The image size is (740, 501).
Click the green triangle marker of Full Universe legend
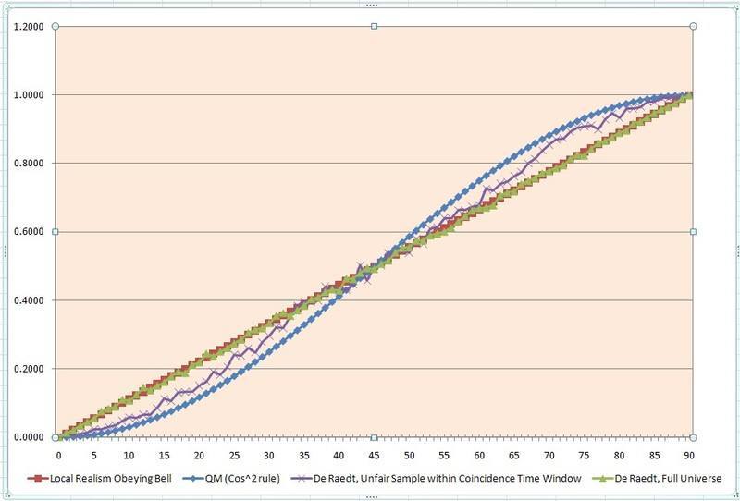coord(605,479)
